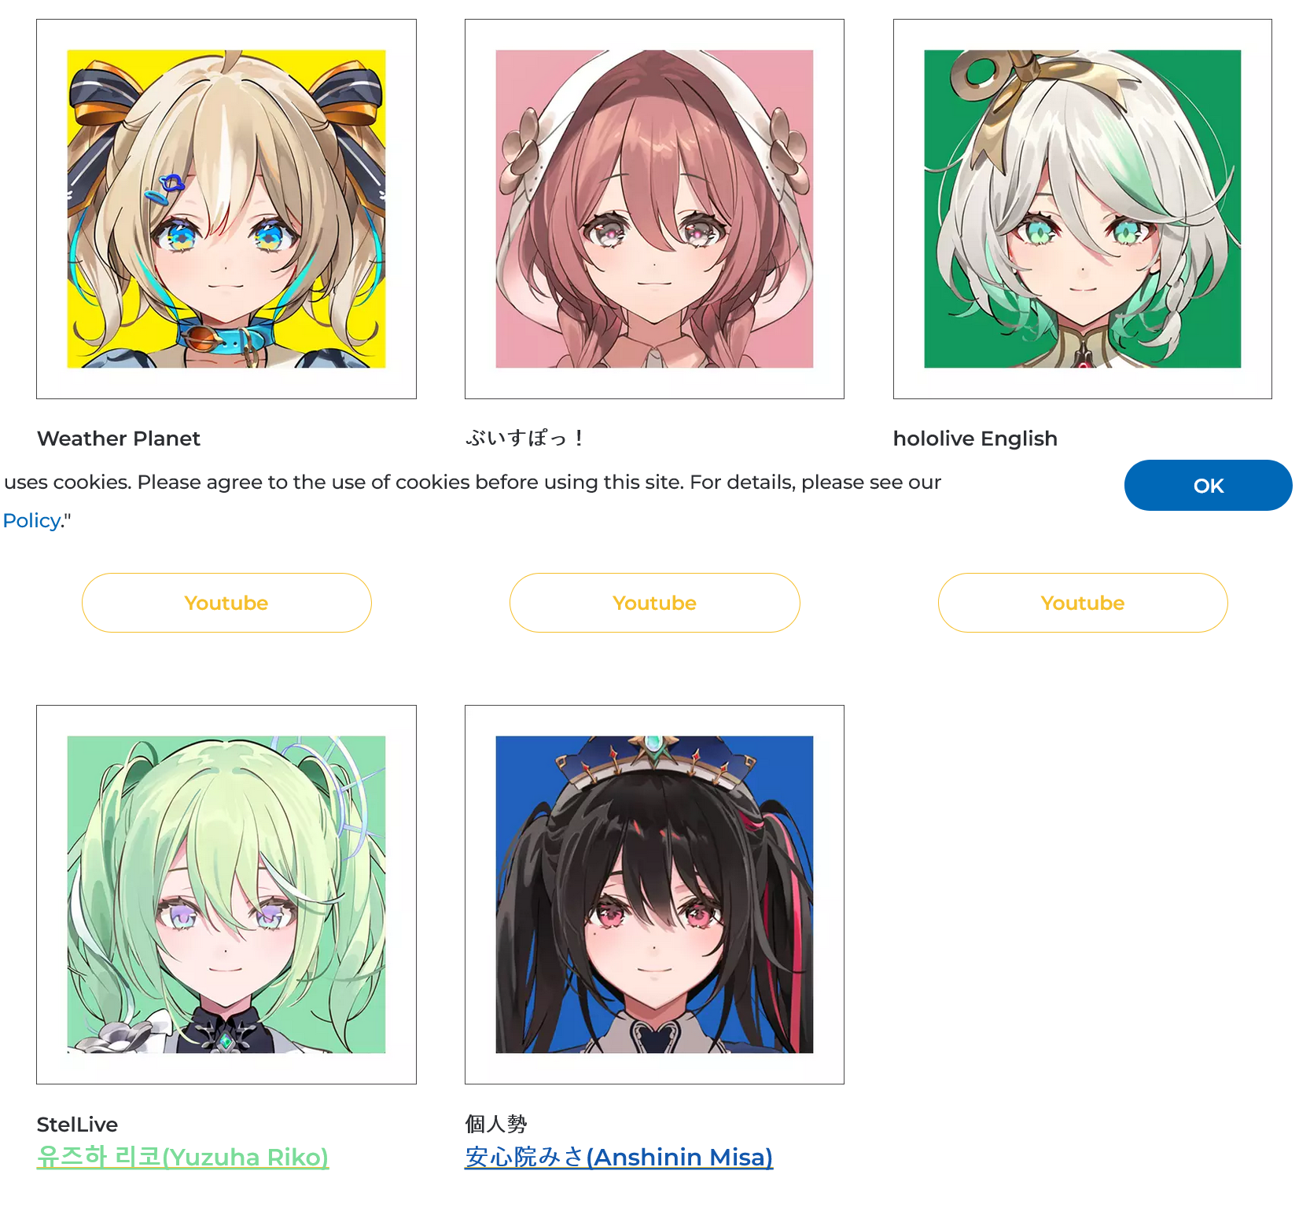Click the StelLive affiliation label
The width and height of the screenshot is (1310, 1222).
pos(77,1125)
